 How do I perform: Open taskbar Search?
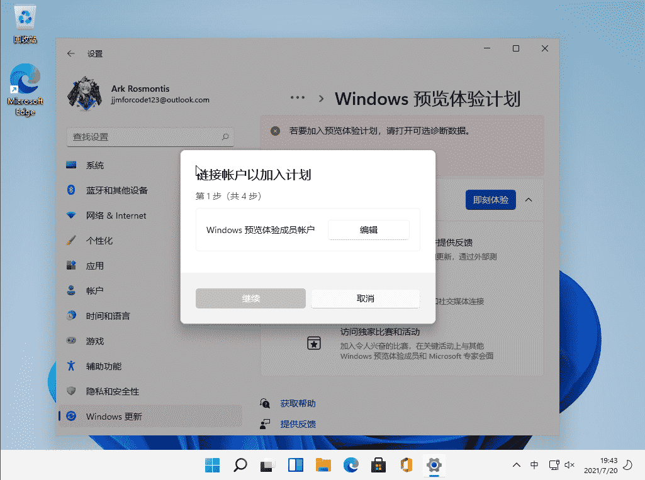240,465
